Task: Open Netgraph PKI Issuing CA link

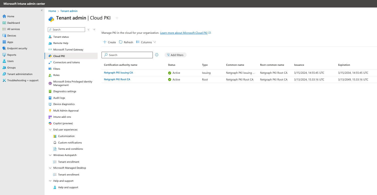Action: click(x=118, y=73)
